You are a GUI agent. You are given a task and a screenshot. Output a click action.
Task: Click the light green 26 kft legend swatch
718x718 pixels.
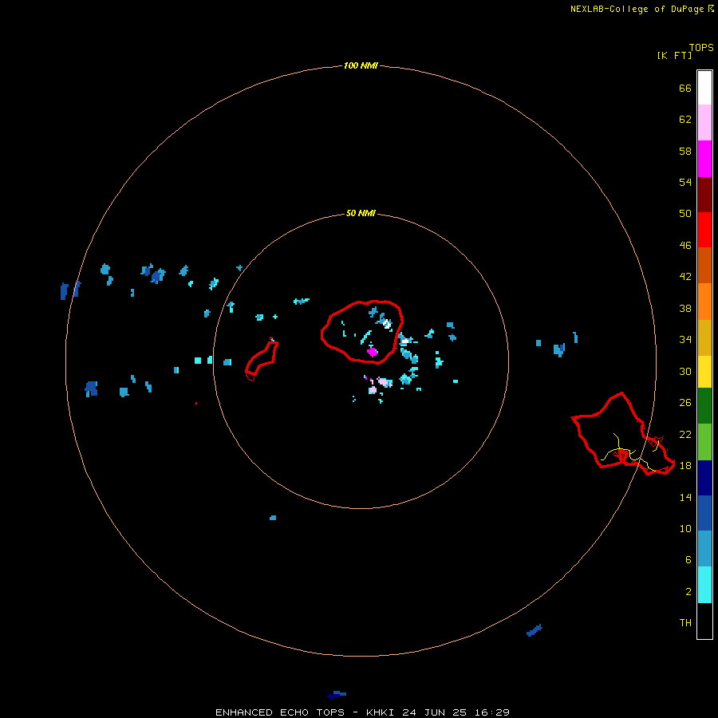(x=704, y=442)
